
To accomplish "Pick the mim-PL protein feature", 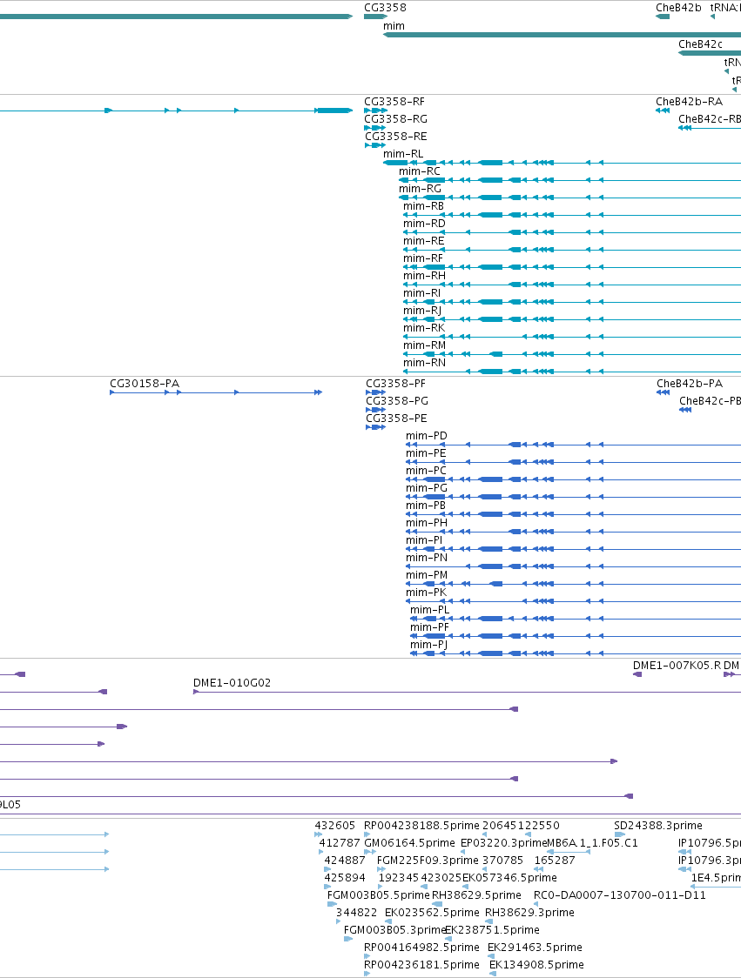I will pos(429,611).
